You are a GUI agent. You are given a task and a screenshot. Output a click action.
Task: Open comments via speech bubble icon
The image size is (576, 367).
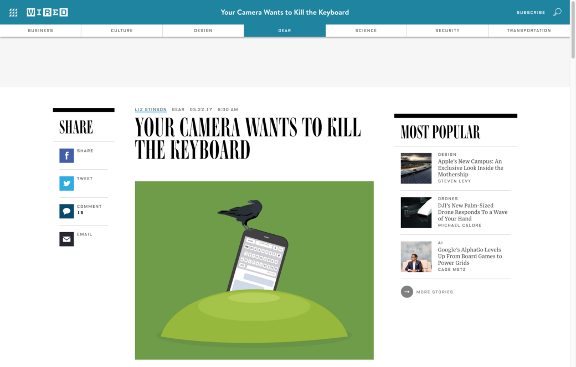[66, 211]
